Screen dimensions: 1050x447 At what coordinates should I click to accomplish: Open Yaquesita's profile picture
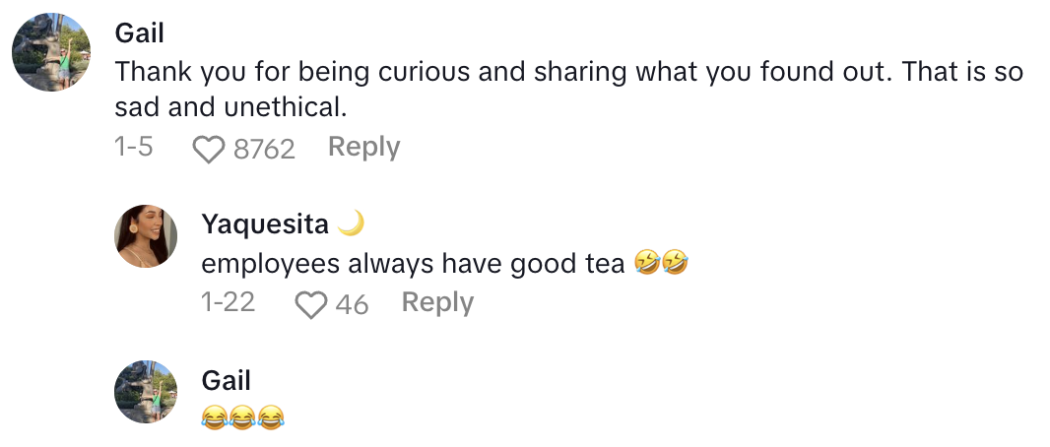click(146, 236)
